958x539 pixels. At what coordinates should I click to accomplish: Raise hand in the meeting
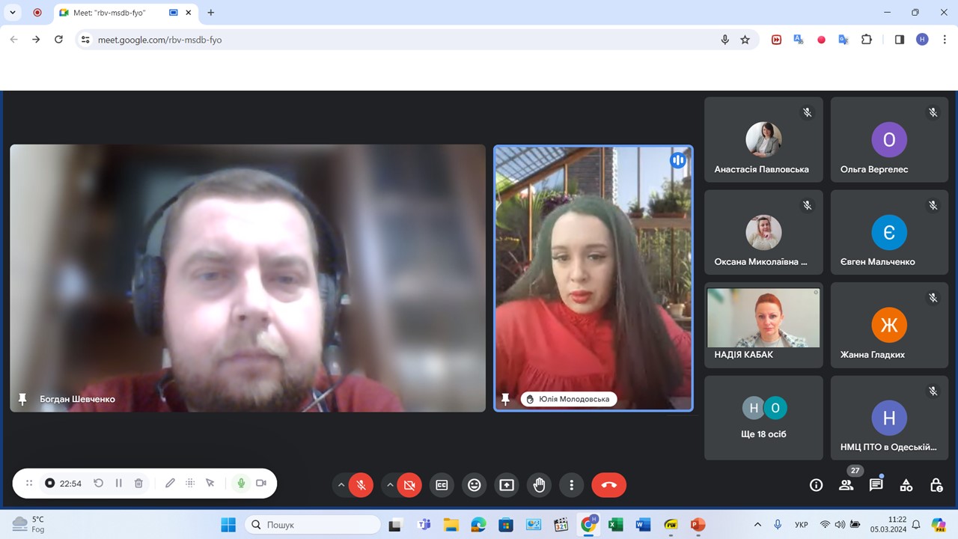click(x=539, y=485)
